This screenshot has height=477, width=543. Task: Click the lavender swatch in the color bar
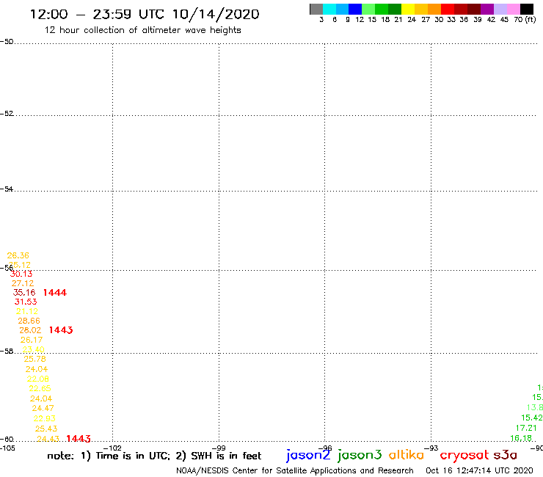pyautogui.click(x=500, y=9)
